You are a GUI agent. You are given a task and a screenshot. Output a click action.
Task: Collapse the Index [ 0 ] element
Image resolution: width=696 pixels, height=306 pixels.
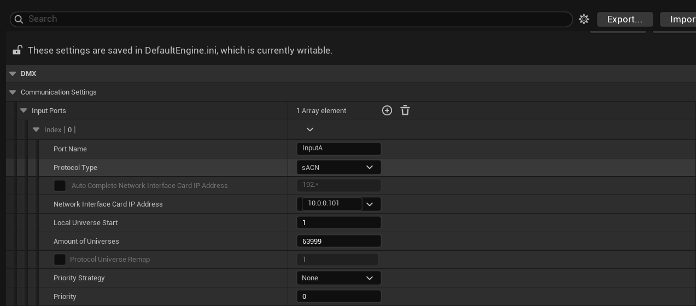point(36,130)
